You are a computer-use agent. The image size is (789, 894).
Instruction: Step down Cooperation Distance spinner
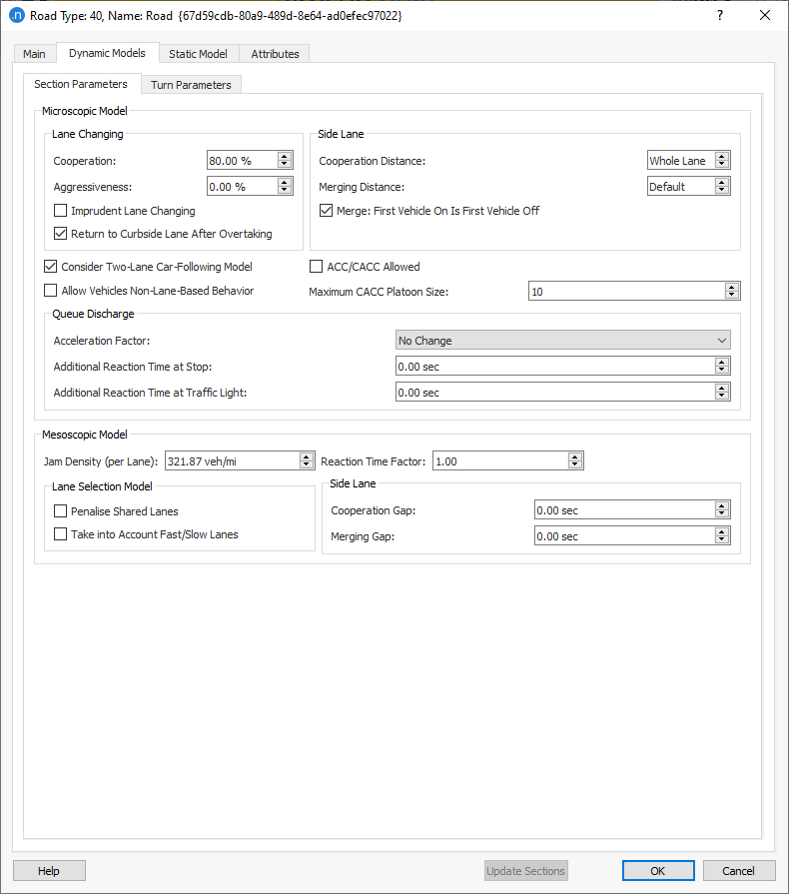pyautogui.click(x=722, y=164)
